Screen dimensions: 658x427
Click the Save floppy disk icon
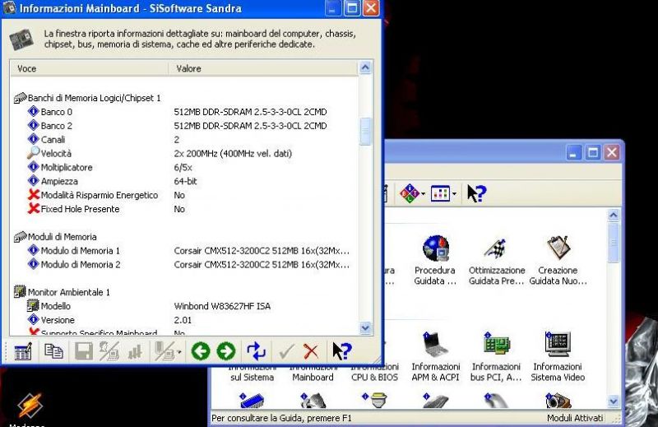point(84,351)
